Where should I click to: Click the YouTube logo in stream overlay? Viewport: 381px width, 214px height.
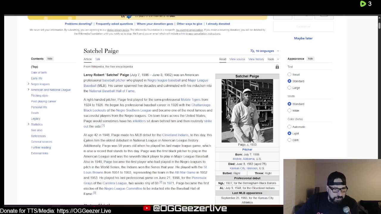click(147, 208)
